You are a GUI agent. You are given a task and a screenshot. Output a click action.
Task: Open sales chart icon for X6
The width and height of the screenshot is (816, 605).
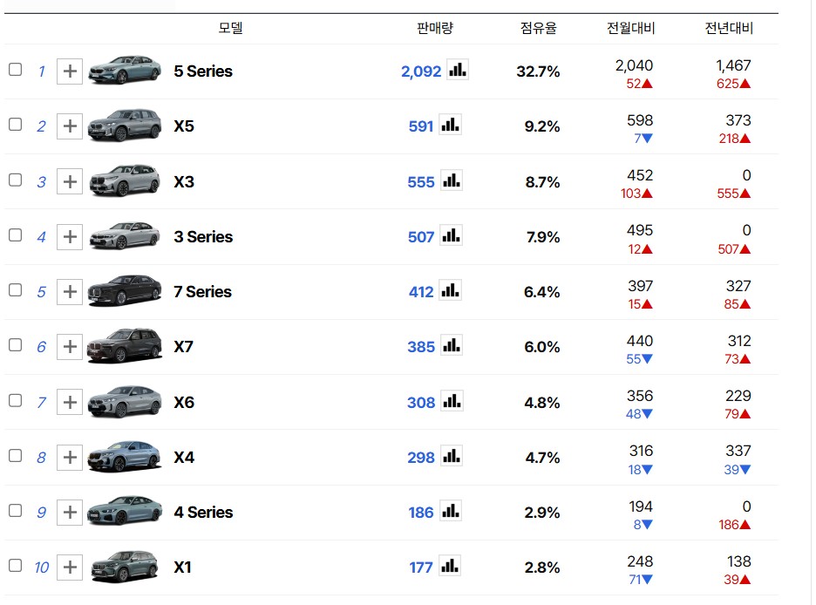(452, 401)
